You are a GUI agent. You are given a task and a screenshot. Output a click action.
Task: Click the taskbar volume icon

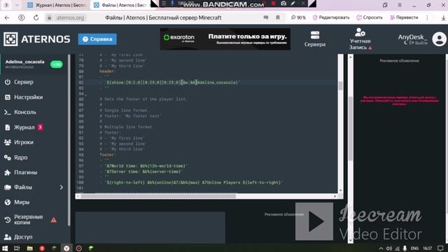(x=389, y=248)
